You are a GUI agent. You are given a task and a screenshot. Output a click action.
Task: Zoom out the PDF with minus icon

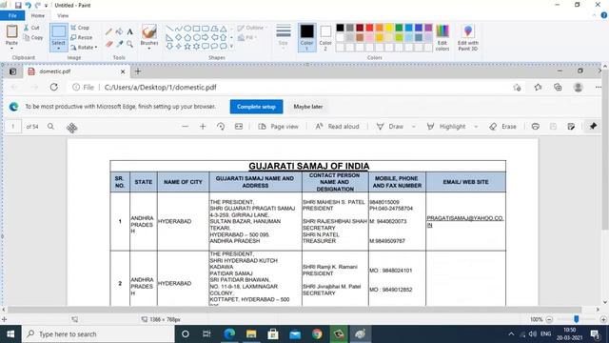tap(185, 127)
